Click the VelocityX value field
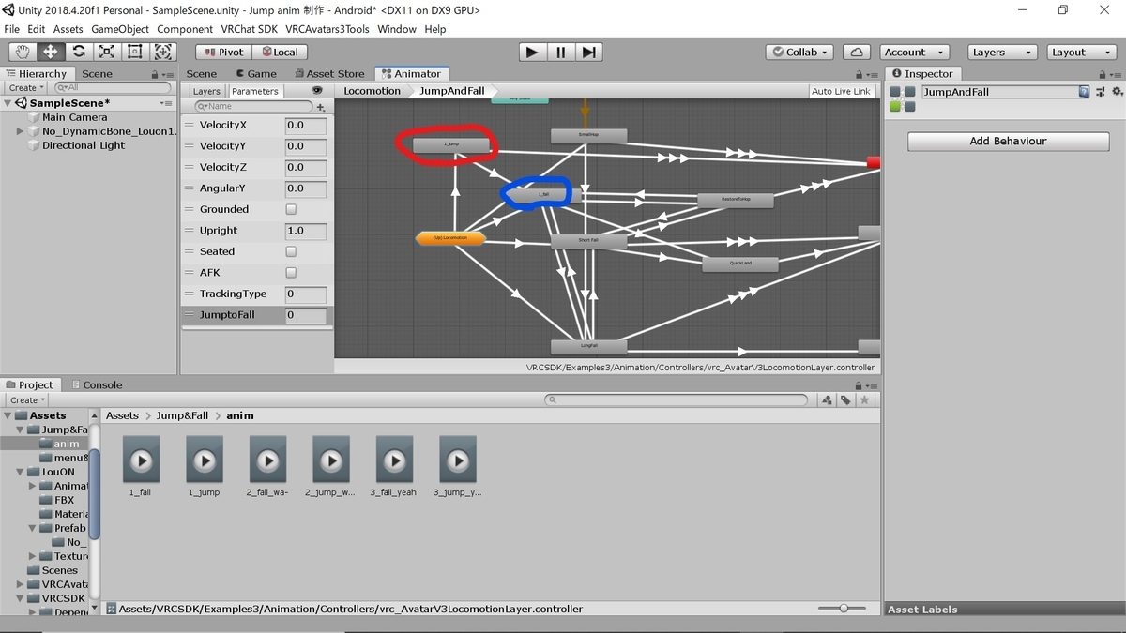The width and height of the screenshot is (1126, 633). pyautogui.click(x=306, y=125)
